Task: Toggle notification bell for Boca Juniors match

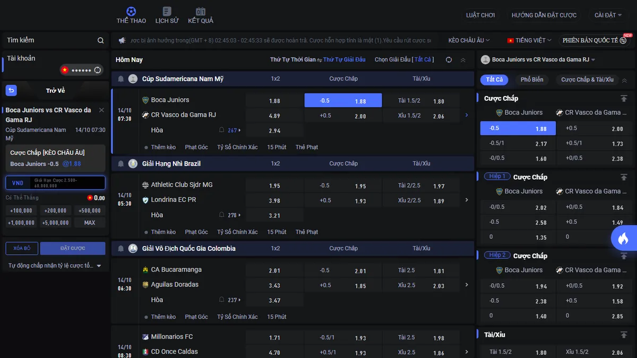Action: click(x=222, y=130)
